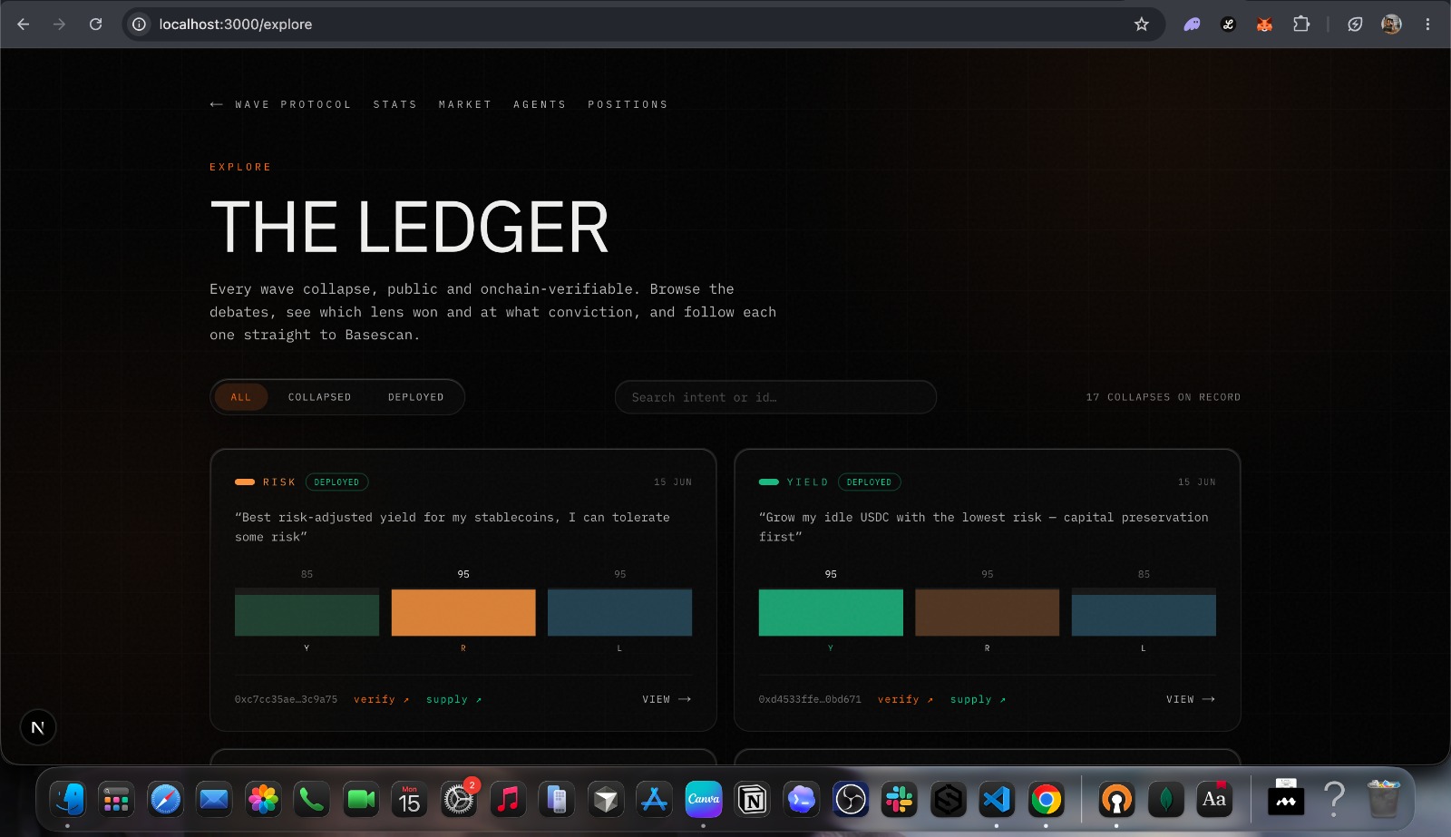Focus the Search intent or id field
This screenshot has width=1451, height=837.
click(775, 397)
